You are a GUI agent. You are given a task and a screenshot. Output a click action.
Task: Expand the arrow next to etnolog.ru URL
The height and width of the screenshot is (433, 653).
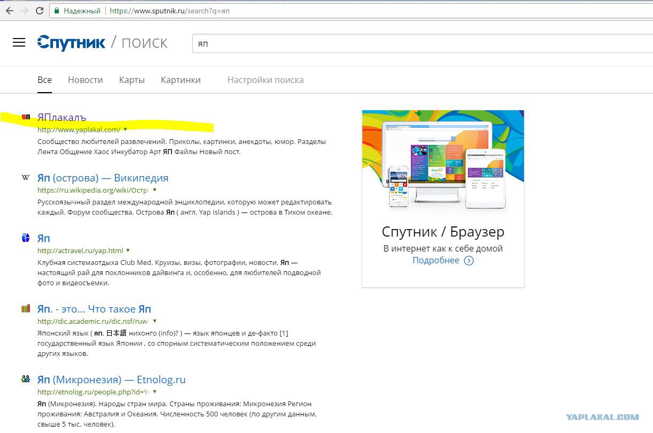[155, 392]
